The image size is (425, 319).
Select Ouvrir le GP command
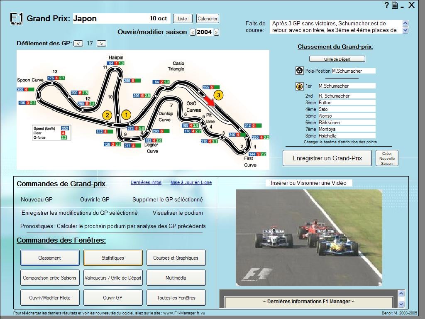[x=95, y=200]
